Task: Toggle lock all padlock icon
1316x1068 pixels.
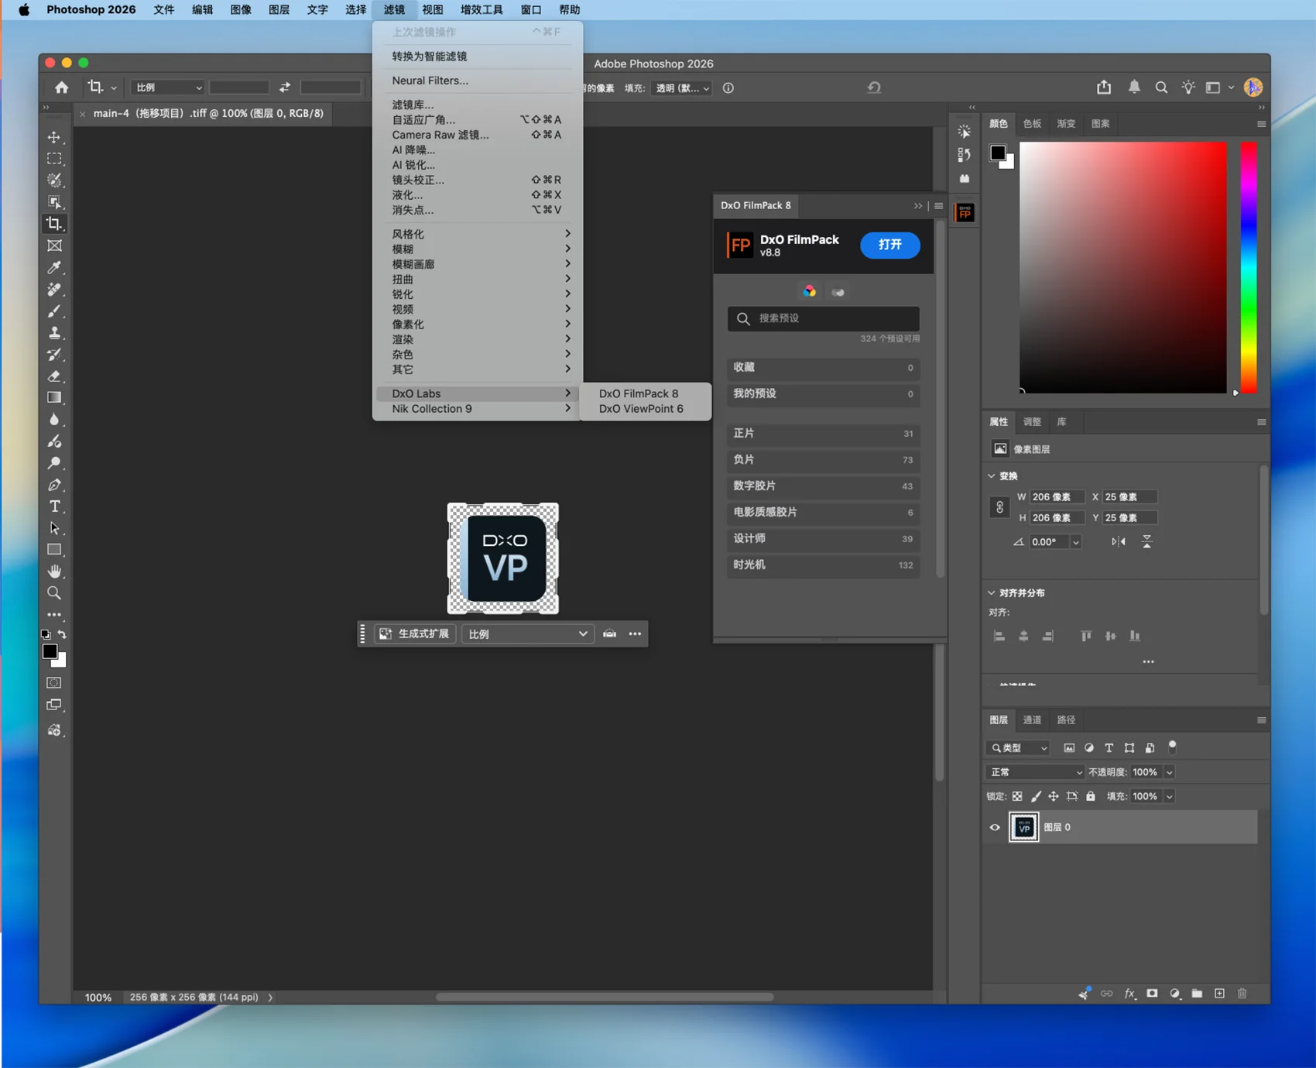Action: click(x=1091, y=796)
